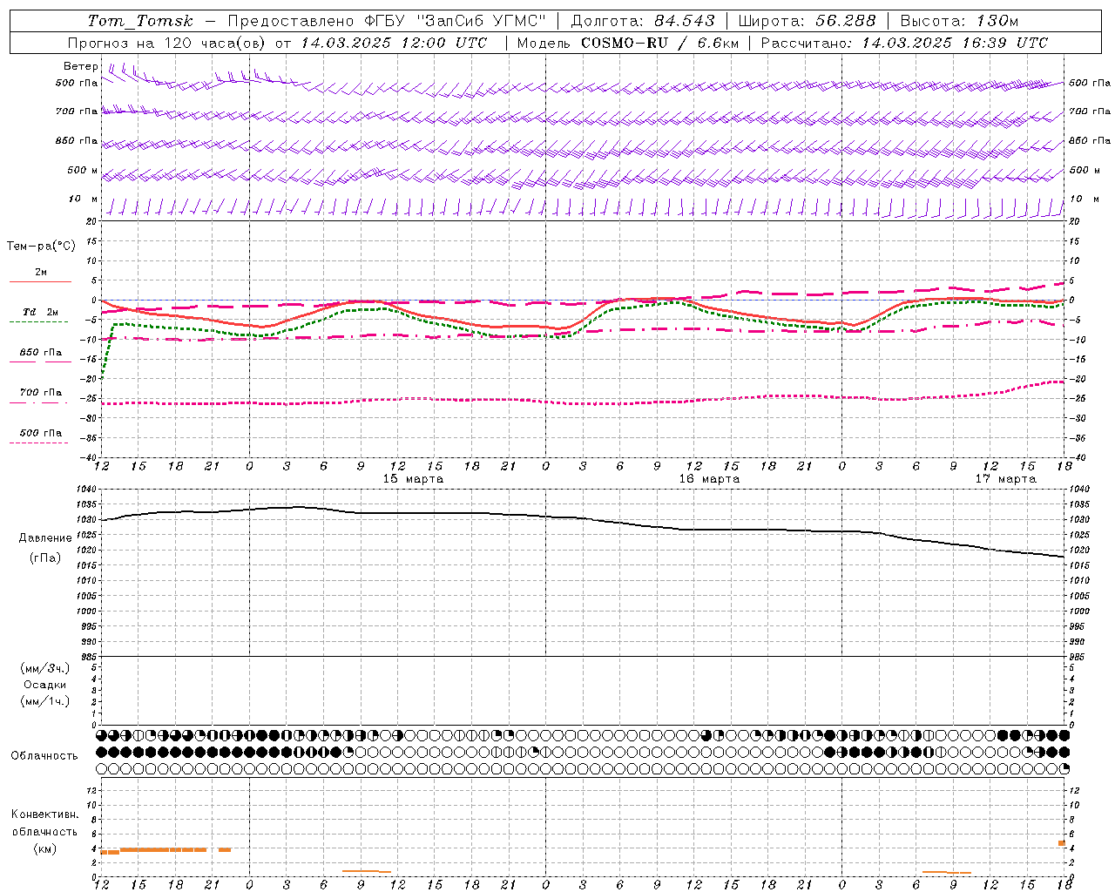
Task: Click the Облачность cloudiness label
Action: 44,756
